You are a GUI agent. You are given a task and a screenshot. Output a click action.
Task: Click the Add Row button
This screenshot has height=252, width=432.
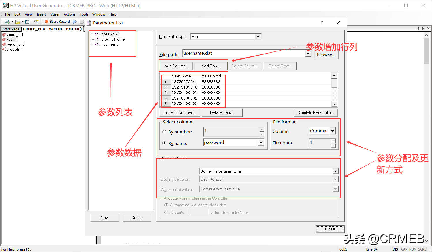tap(211, 66)
